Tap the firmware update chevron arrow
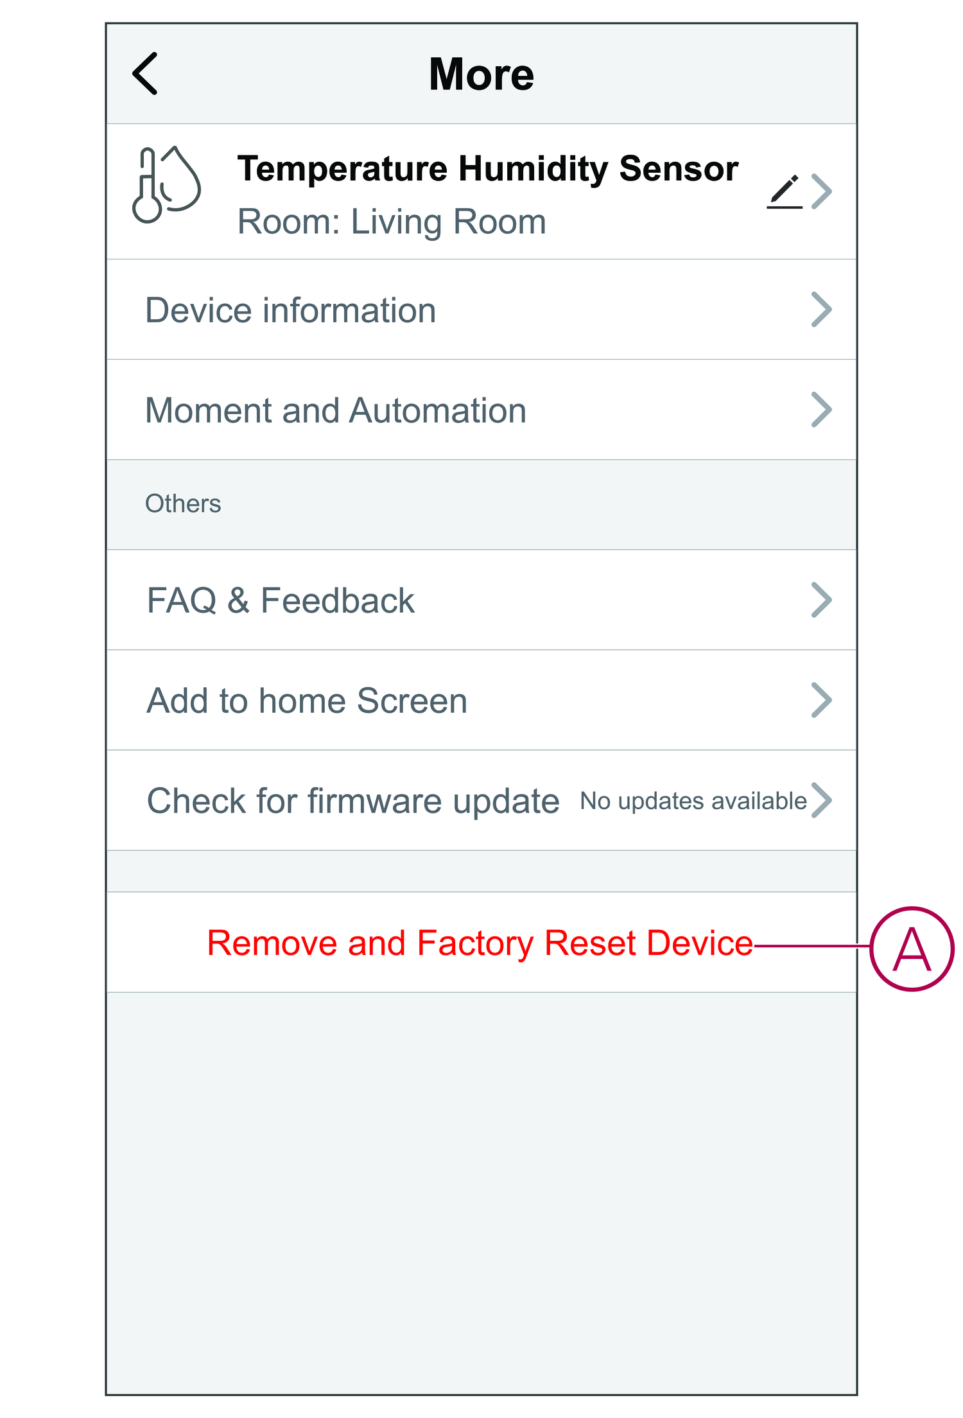The image size is (963, 1418). (822, 800)
